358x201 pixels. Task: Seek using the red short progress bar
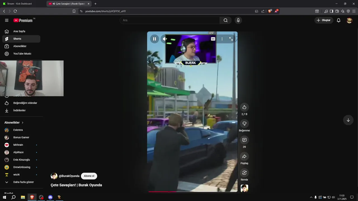point(192,192)
